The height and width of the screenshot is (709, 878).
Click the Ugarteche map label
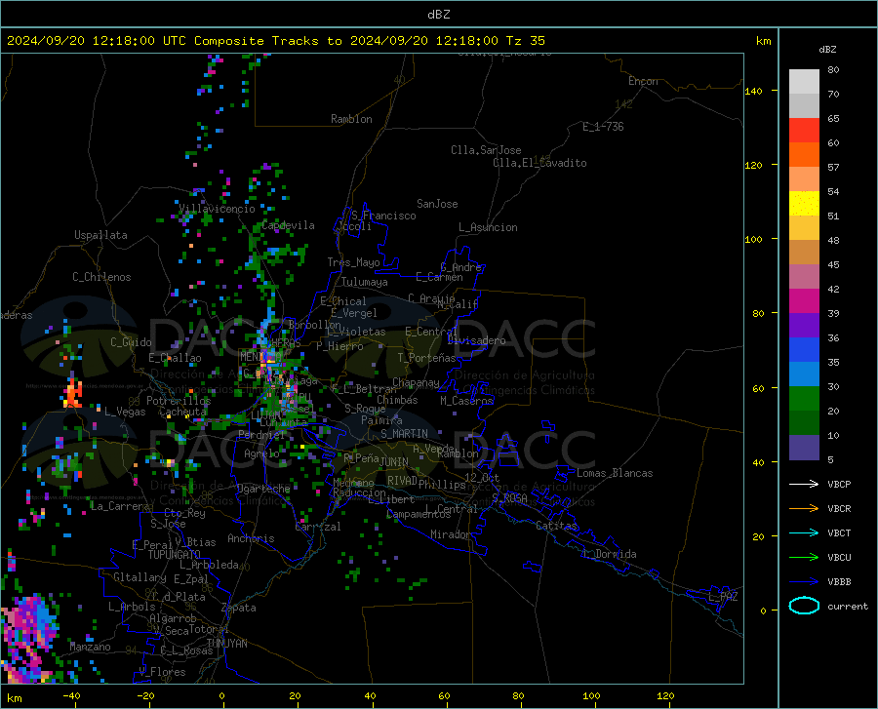click(x=263, y=489)
